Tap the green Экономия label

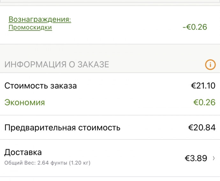pos(25,102)
